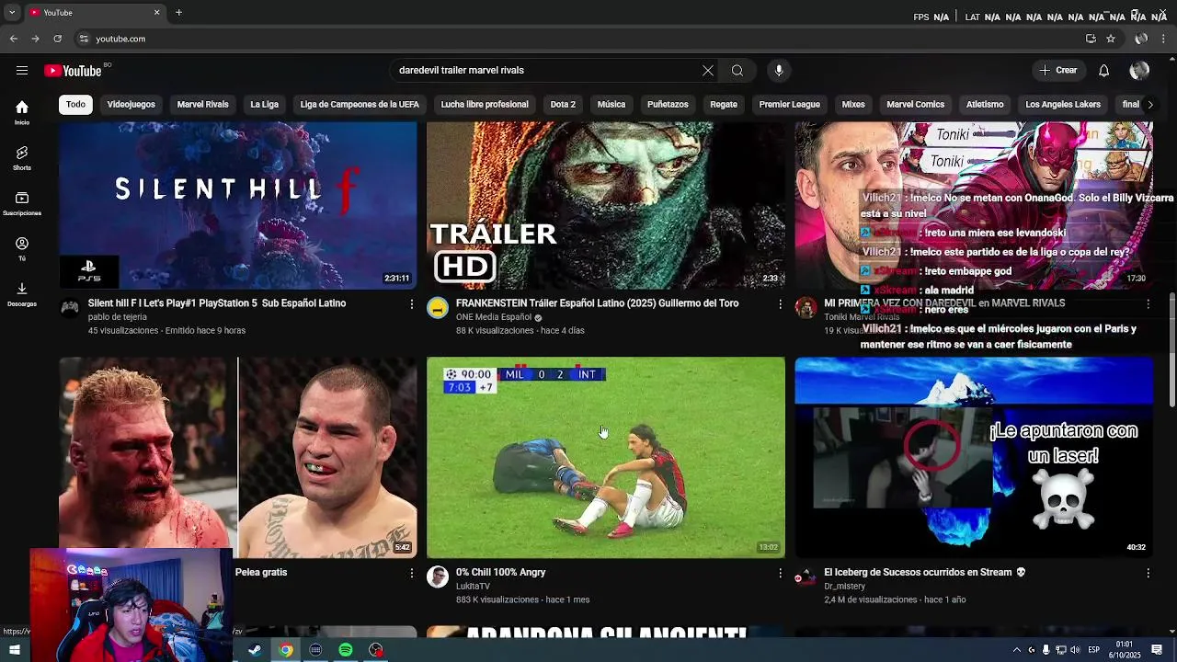This screenshot has width=1177, height=662.
Task: Open options menu for El Iceberg de Sucesos video
Action: click(x=1148, y=573)
